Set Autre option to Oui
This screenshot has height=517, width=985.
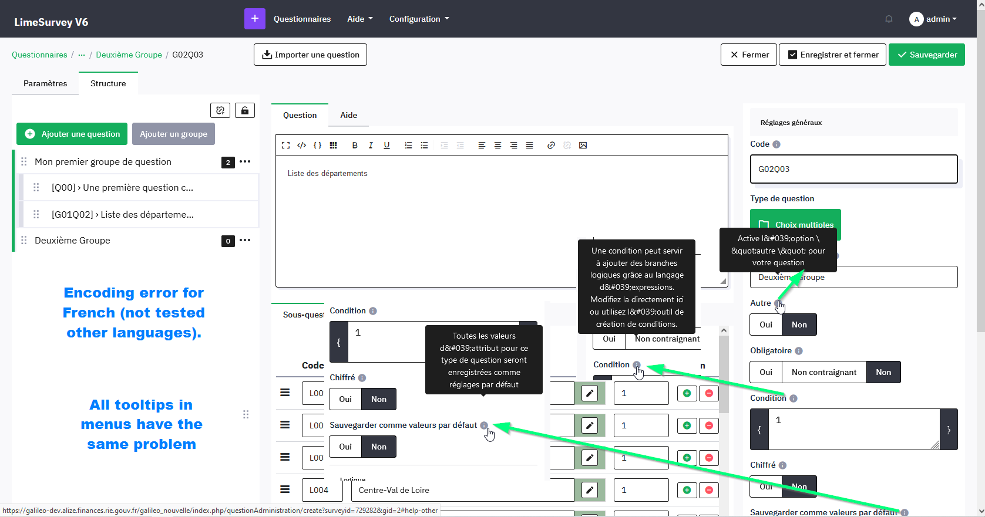766,325
